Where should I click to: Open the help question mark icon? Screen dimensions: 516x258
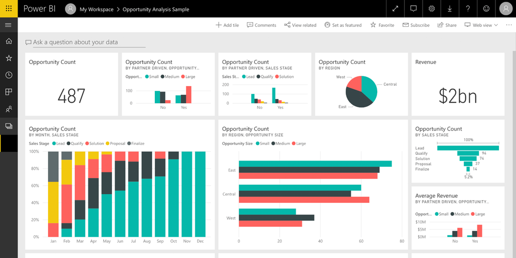coord(467,9)
